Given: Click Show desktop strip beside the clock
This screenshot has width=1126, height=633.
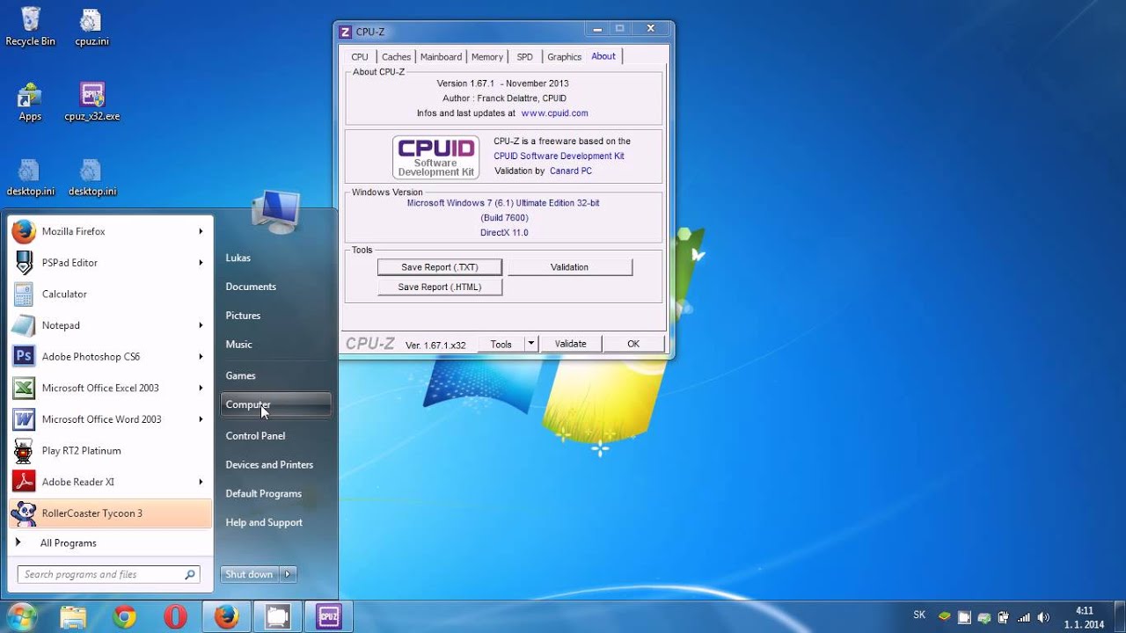Looking at the screenshot, I should click(1120, 617).
